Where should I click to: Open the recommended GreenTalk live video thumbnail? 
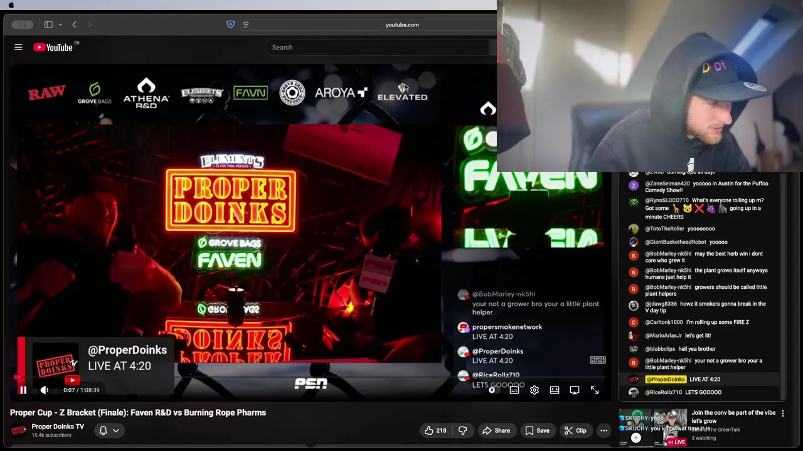(x=653, y=428)
